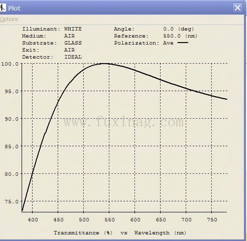Select the 'IDEAL' detector value
247x241 pixels.
[x=73, y=57]
